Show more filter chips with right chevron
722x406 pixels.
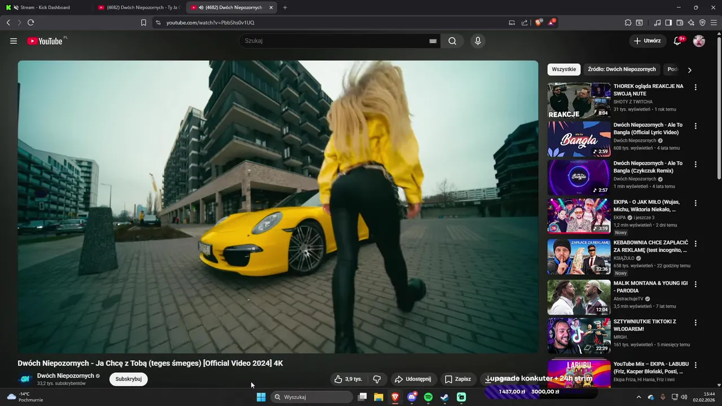tap(689, 70)
